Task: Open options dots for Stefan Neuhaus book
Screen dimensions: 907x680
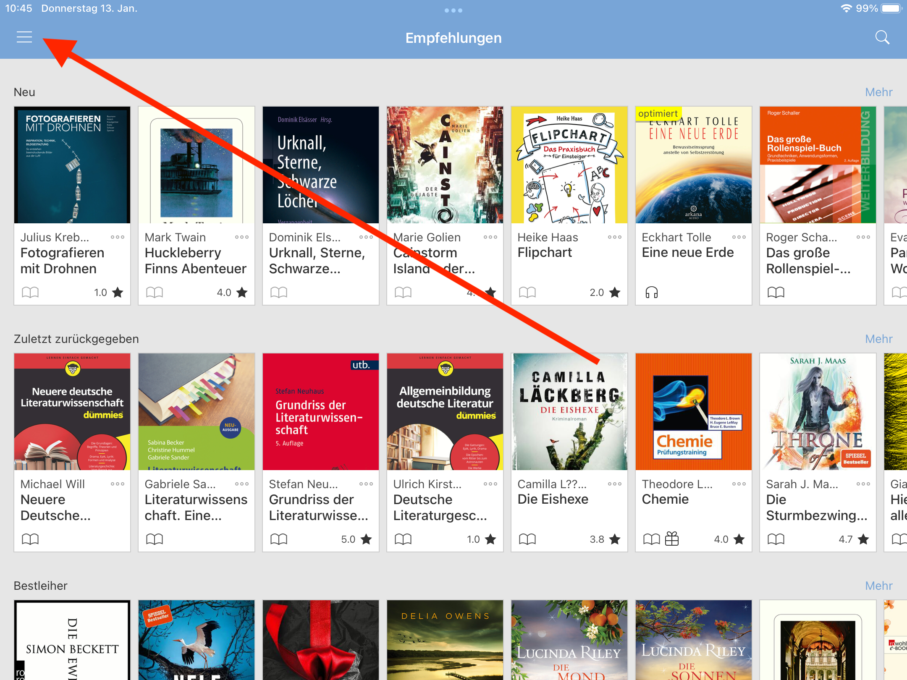Action: click(x=366, y=484)
